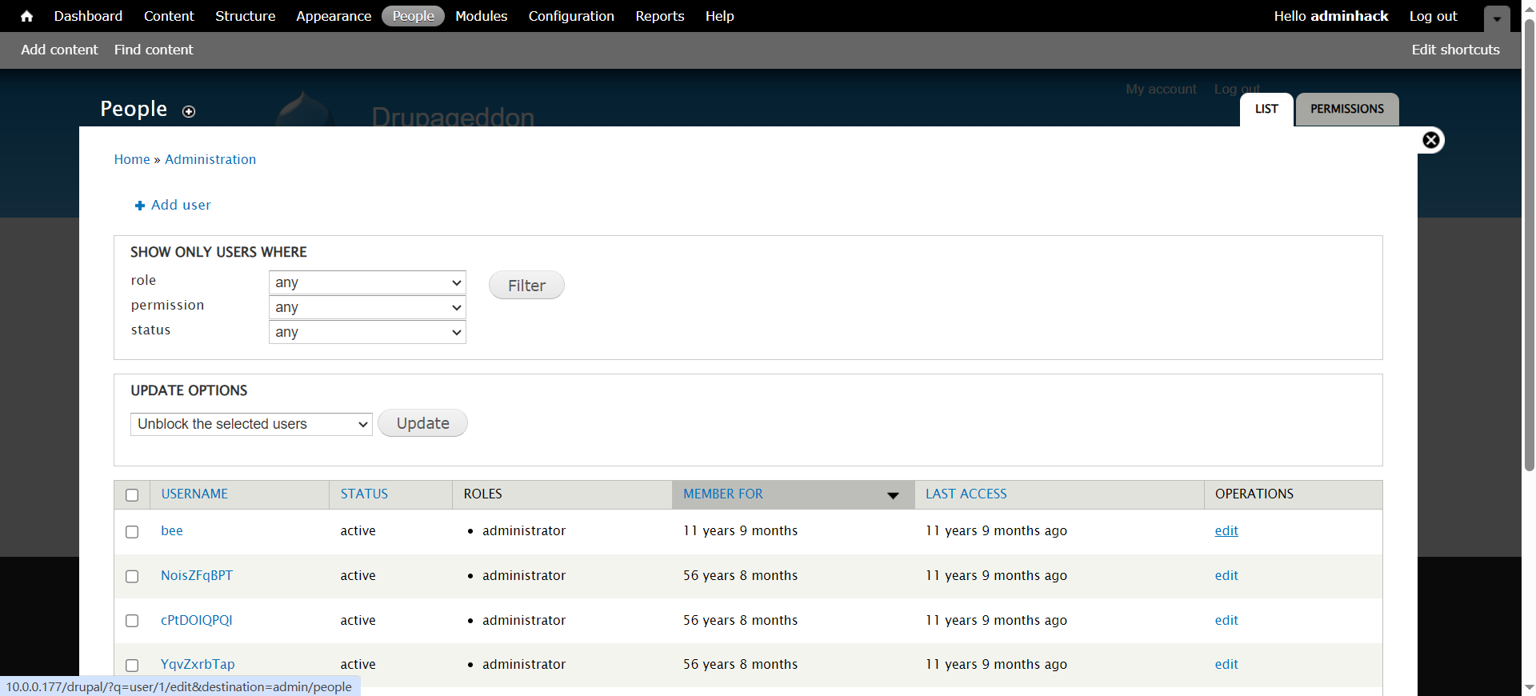The width and height of the screenshot is (1536, 696).
Task: Click the Edit shortcuts link
Action: (x=1455, y=50)
